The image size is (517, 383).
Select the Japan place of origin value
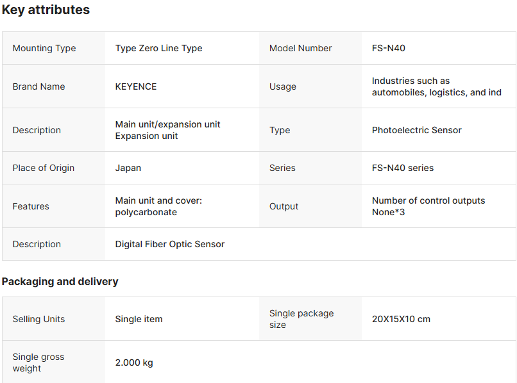click(x=128, y=168)
